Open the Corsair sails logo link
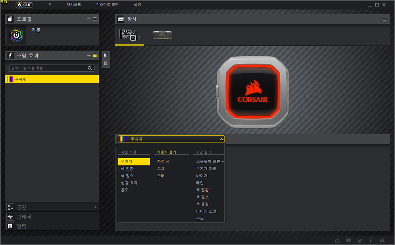 382,240
